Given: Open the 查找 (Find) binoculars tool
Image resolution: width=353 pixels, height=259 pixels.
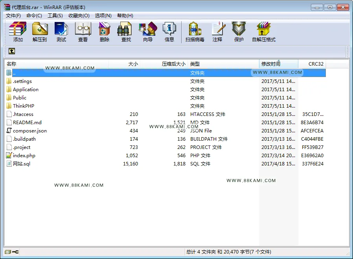Looking at the screenshot, I should click(x=126, y=32).
